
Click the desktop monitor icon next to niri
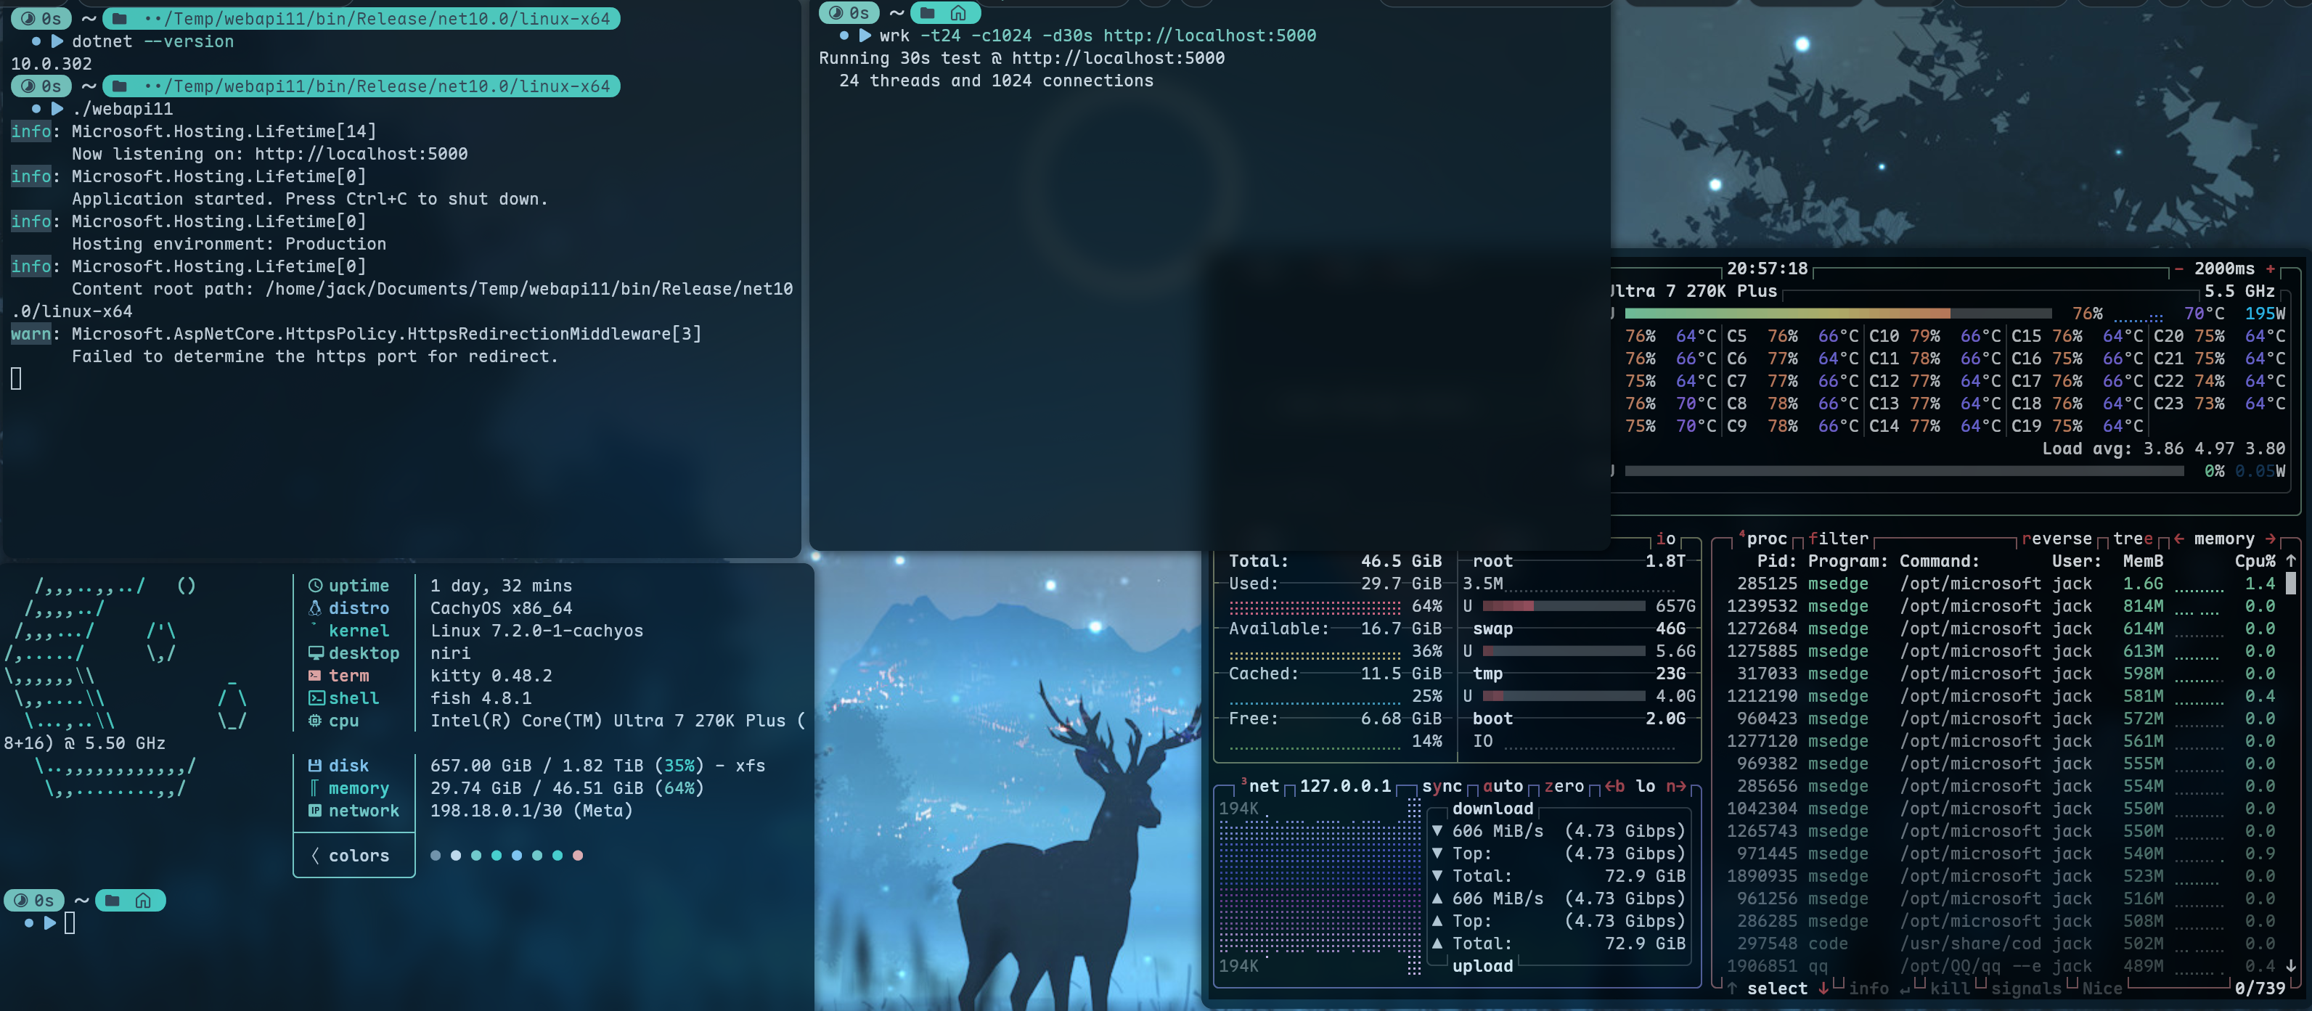click(x=315, y=653)
